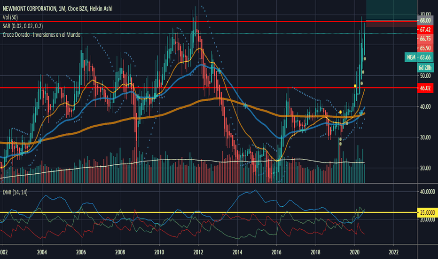Click the 20.00 price axis label

coord(425,168)
